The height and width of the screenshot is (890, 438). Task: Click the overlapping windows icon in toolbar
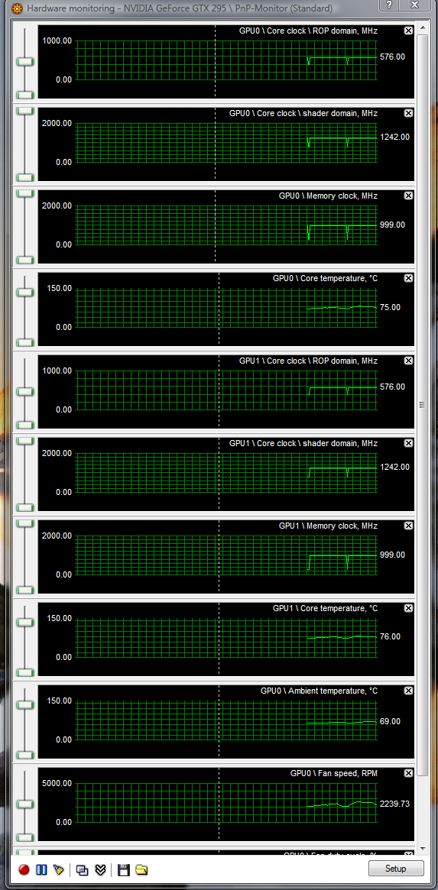(83, 869)
